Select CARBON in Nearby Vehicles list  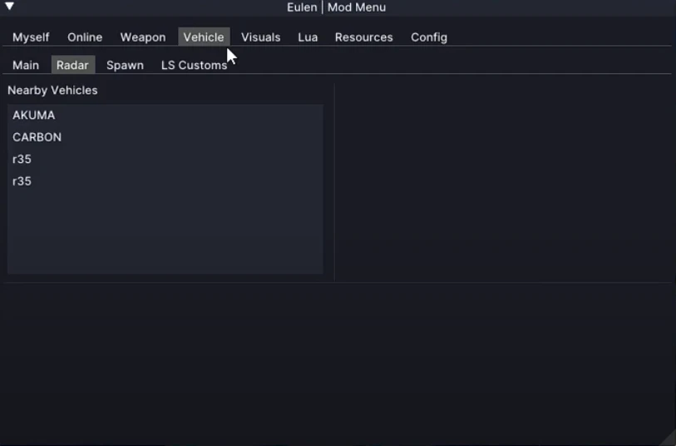click(165, 137)
